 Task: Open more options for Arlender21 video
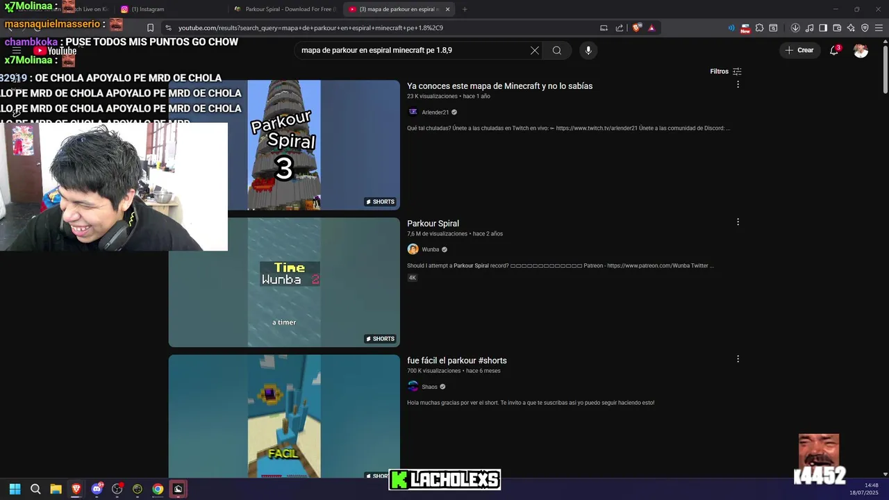click(738, 84)
